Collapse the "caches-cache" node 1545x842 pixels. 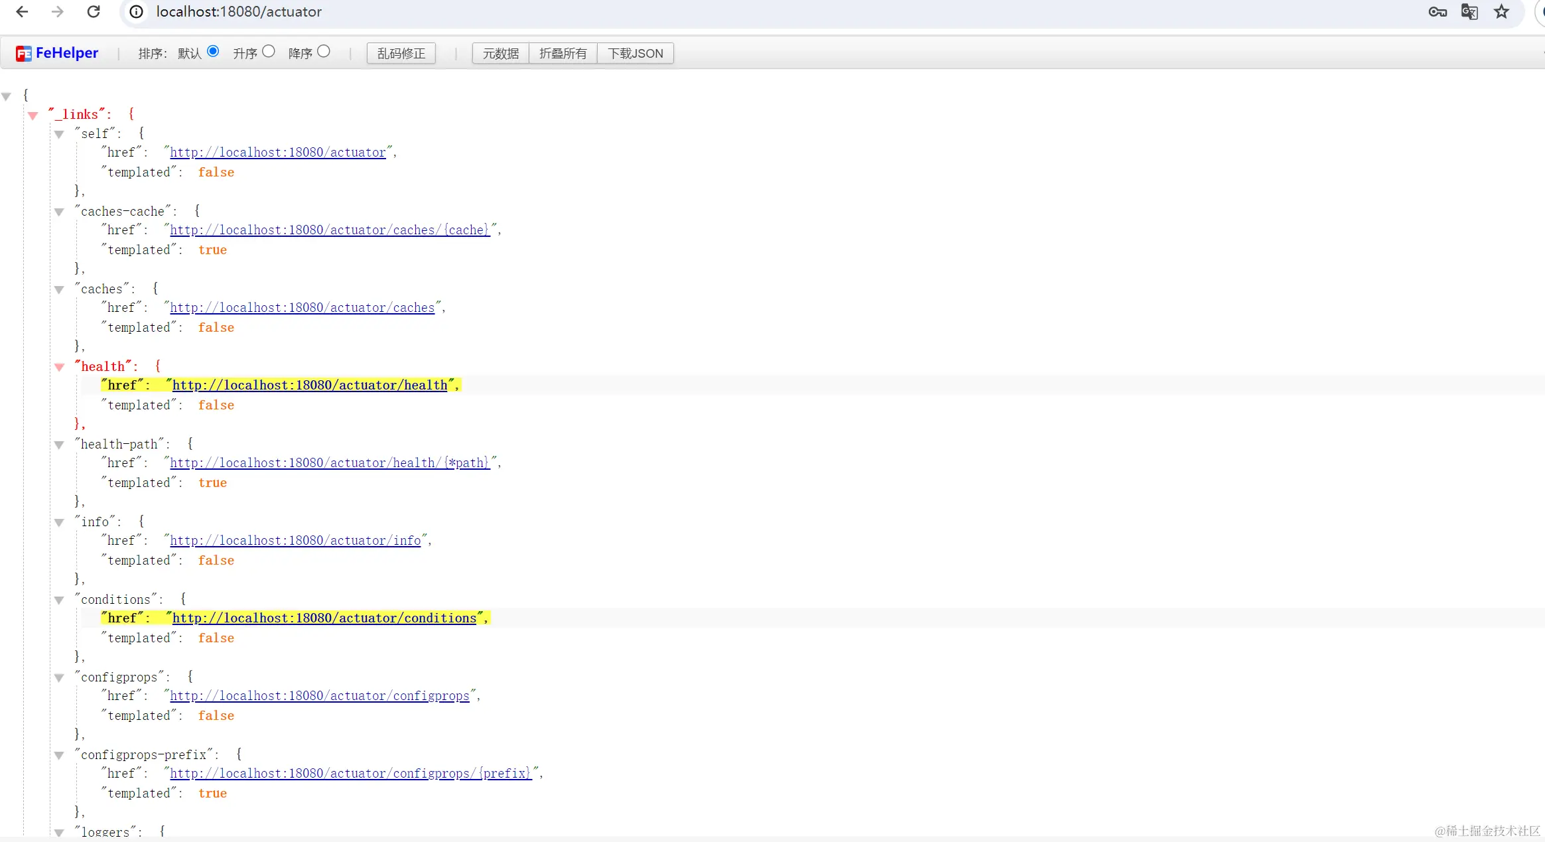(x=59, y=212)
